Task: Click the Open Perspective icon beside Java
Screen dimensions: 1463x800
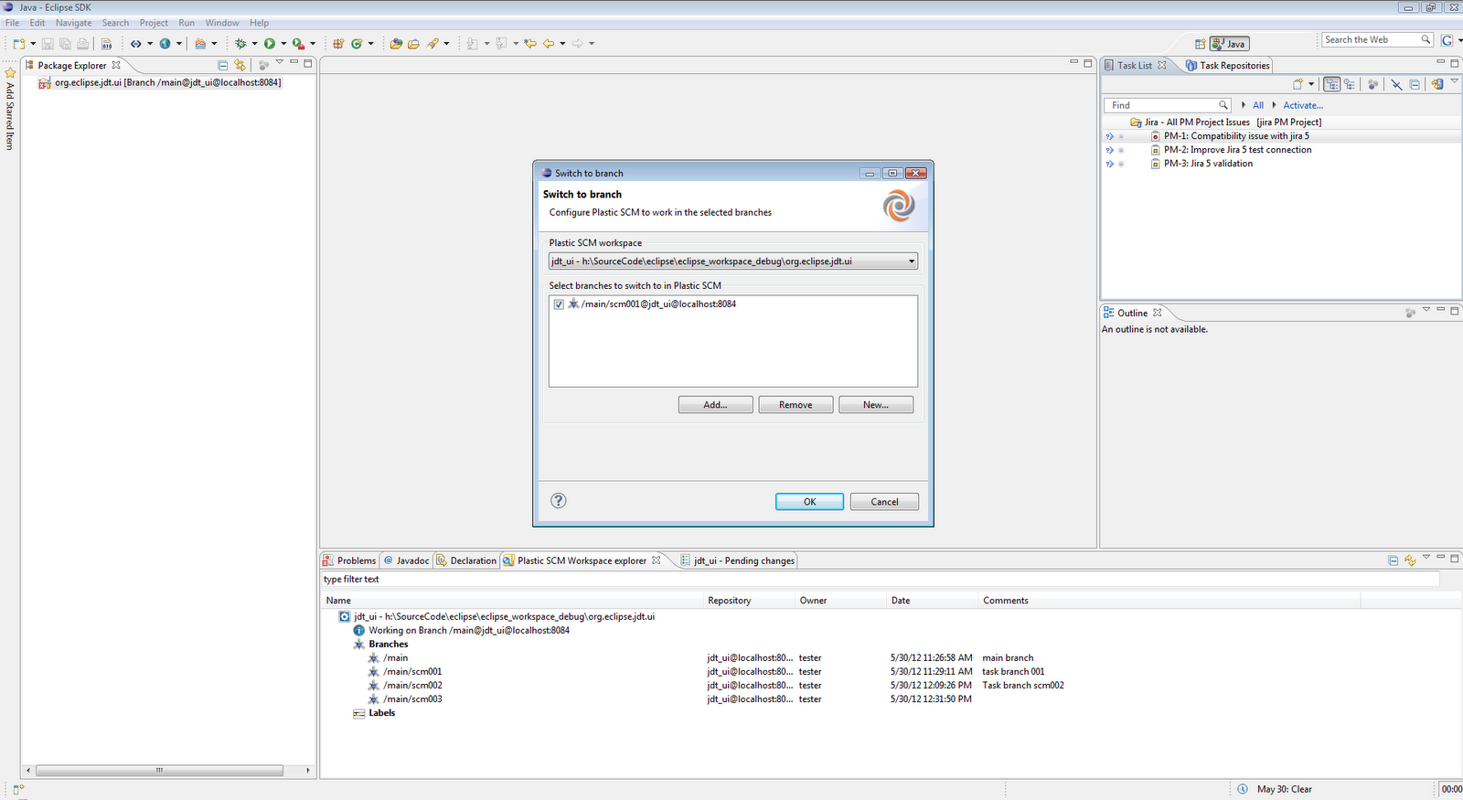Action: (1201, 43)
